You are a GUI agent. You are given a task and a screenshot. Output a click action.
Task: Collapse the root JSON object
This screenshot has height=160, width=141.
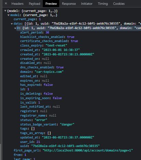pyautogui.click(x=5, y=11)
